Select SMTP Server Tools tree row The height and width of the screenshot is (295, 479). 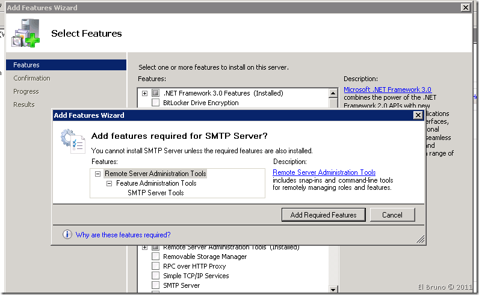tap(156, 193)
